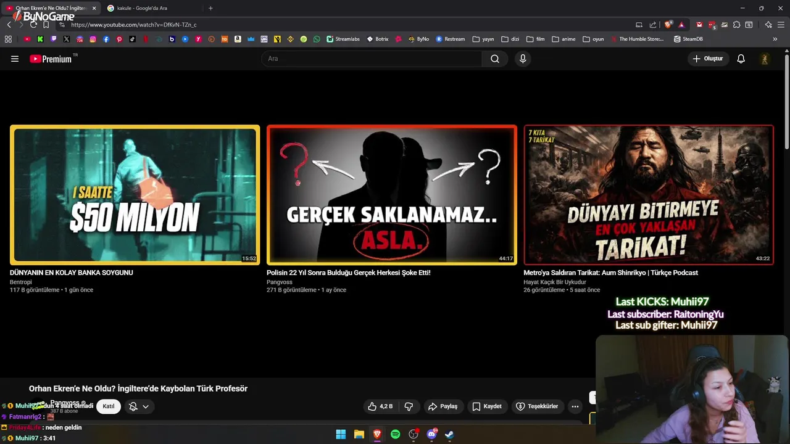Screen dimensions: 790x444
Task: Open the anime bookmarks folder
Action: coord(563,39)
